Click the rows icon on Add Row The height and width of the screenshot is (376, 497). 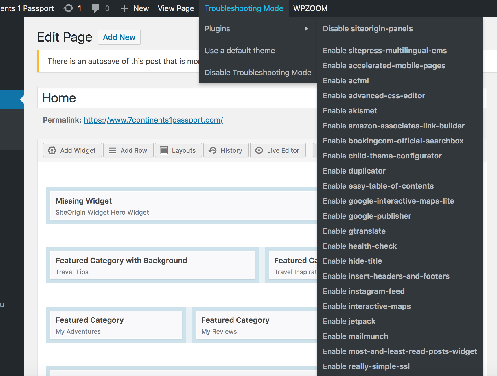point(112,150)
